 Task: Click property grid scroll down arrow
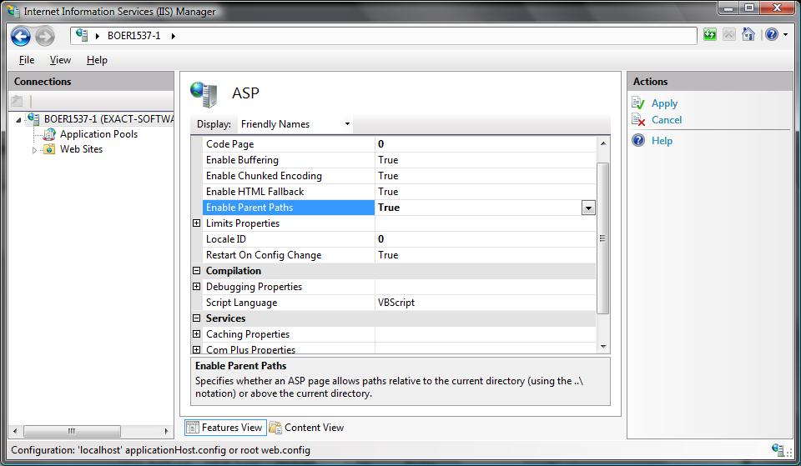point(603,347)
